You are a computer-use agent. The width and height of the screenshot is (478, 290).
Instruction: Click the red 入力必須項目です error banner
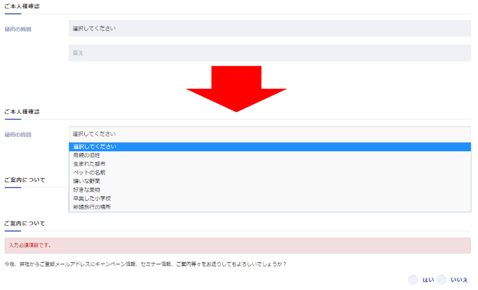(x=237, y=245)
